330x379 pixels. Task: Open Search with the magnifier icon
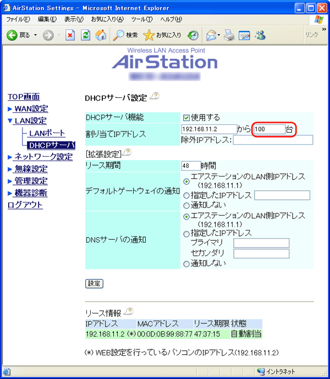click(x=118, y=35)
